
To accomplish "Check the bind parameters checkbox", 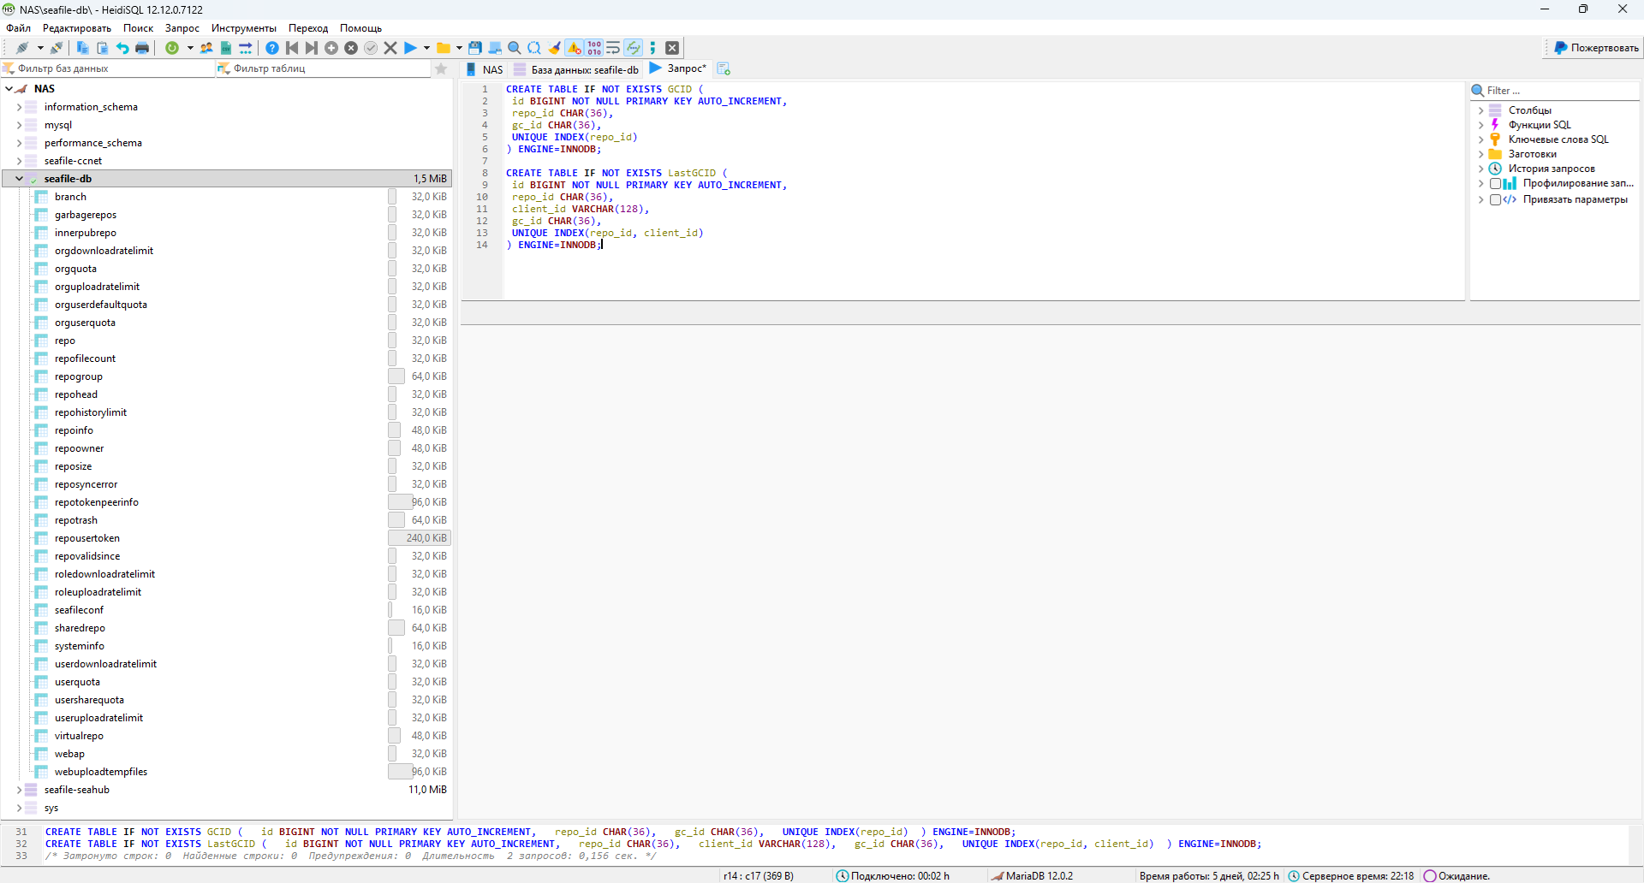I will click(1495, 199).
